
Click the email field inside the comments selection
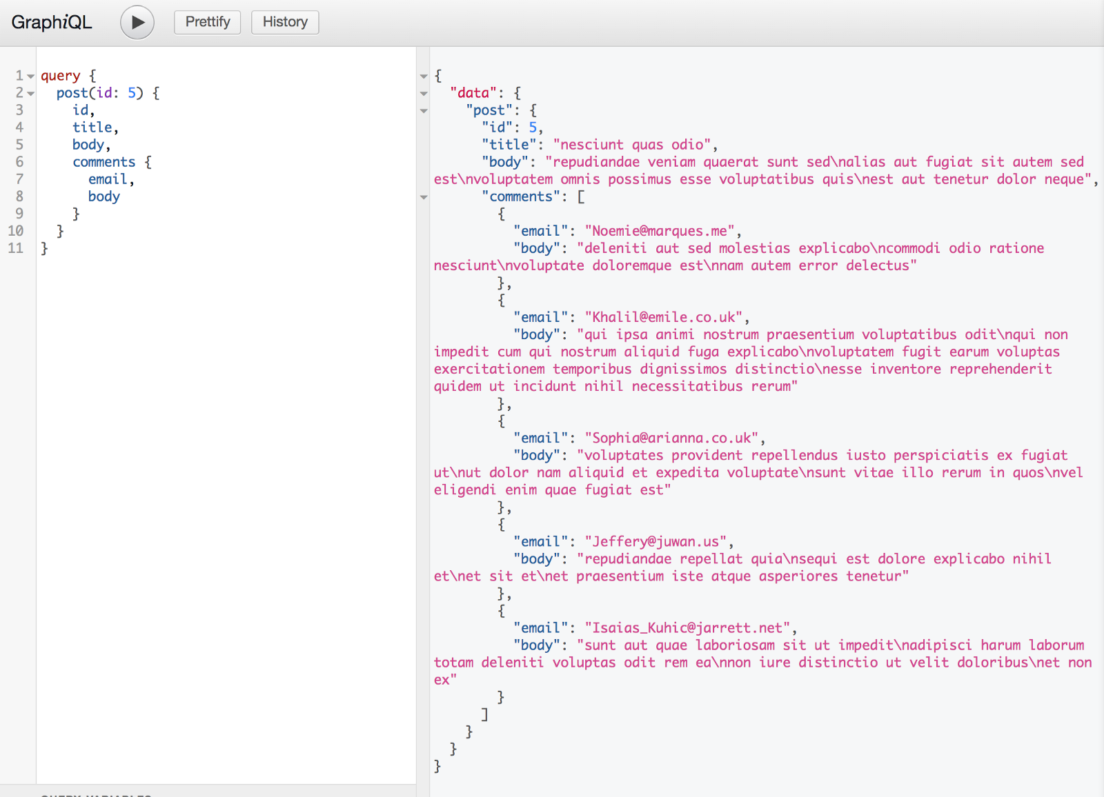(108, 179)
